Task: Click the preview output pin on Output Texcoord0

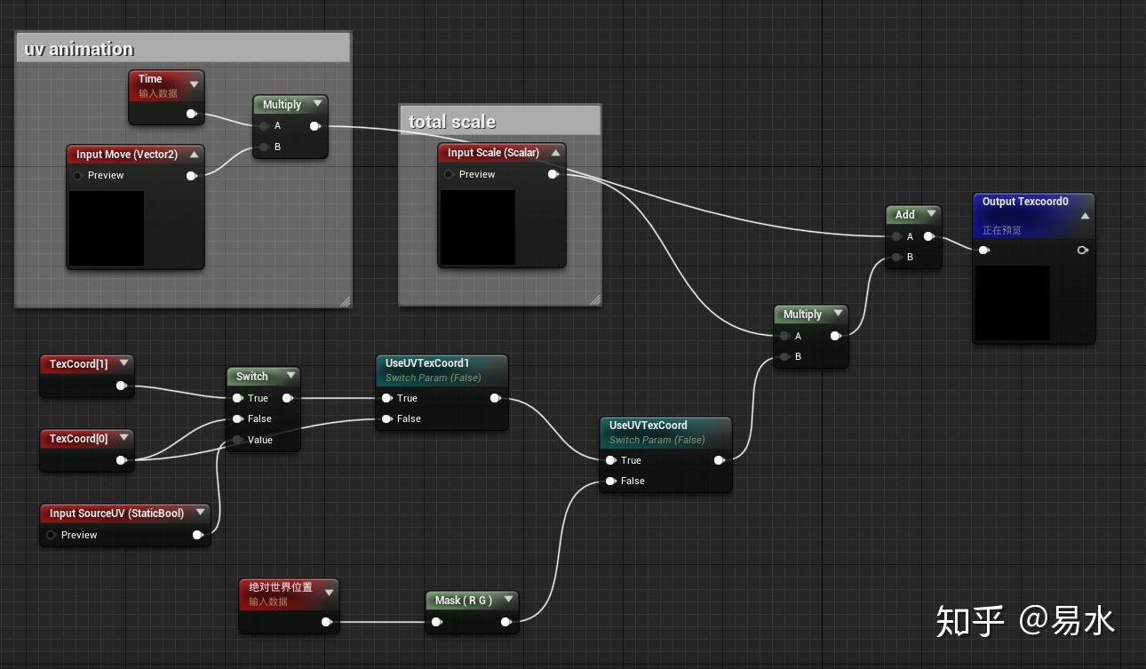Action: pos(1083,250)
